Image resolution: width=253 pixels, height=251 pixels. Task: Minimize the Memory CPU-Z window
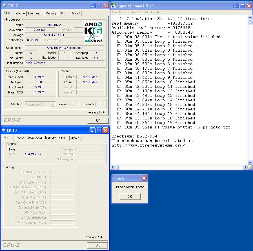92,130
